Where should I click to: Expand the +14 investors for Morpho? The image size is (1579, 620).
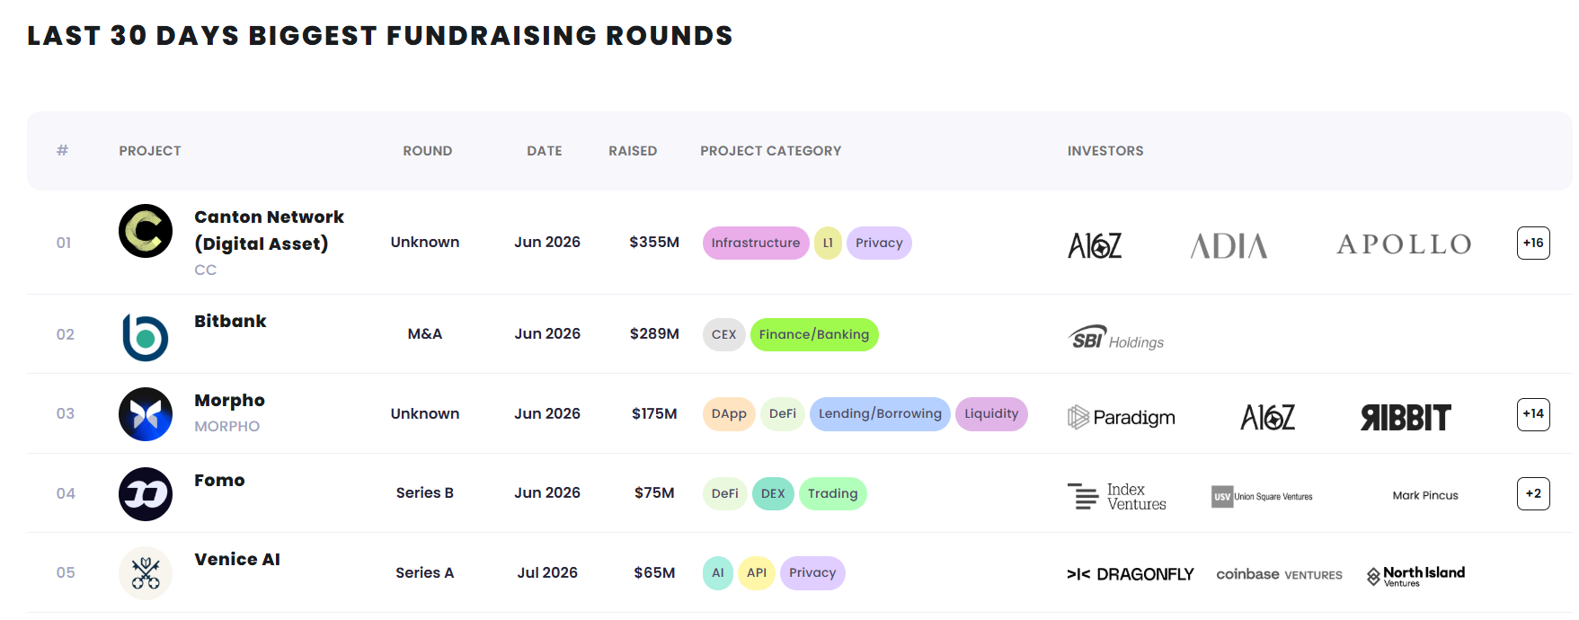[1533, 414]
